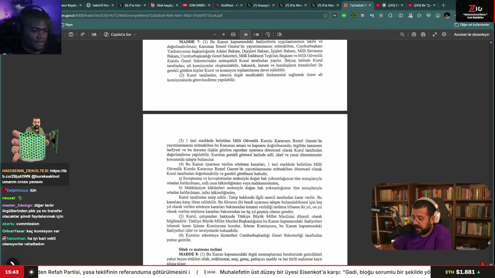This screenshot has width=495, height=278.
Task: Click master_3design chat username
Action: tap(17, 205)
